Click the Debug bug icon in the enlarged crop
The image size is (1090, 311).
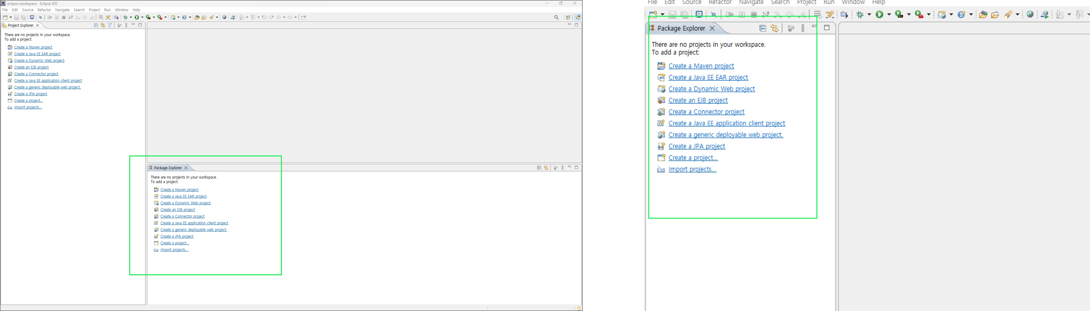click(x=860, y=14)
